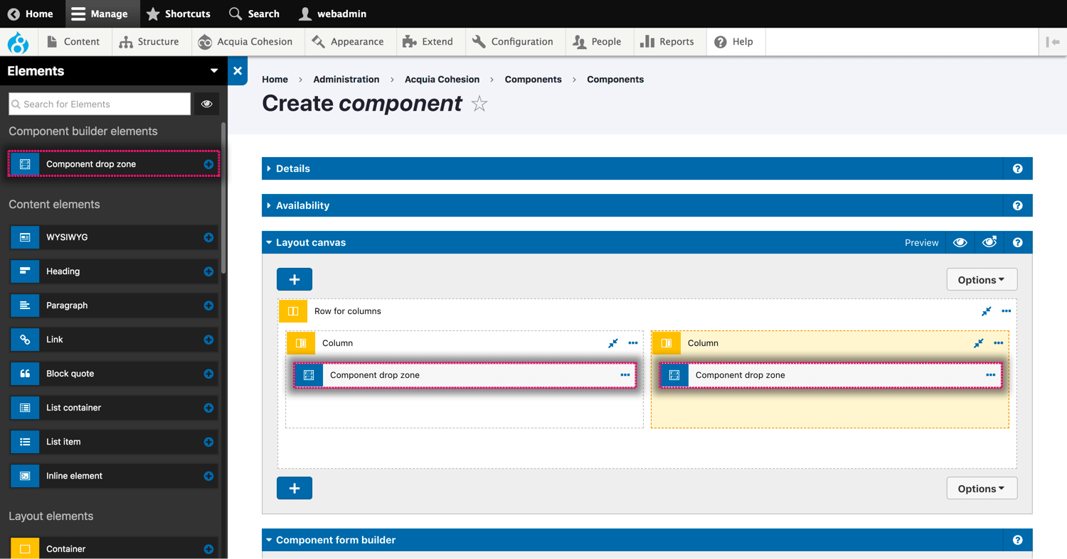Add the List container element via plus icon
Viewport: 1067px width, 559px height.
tap(208, 408)
